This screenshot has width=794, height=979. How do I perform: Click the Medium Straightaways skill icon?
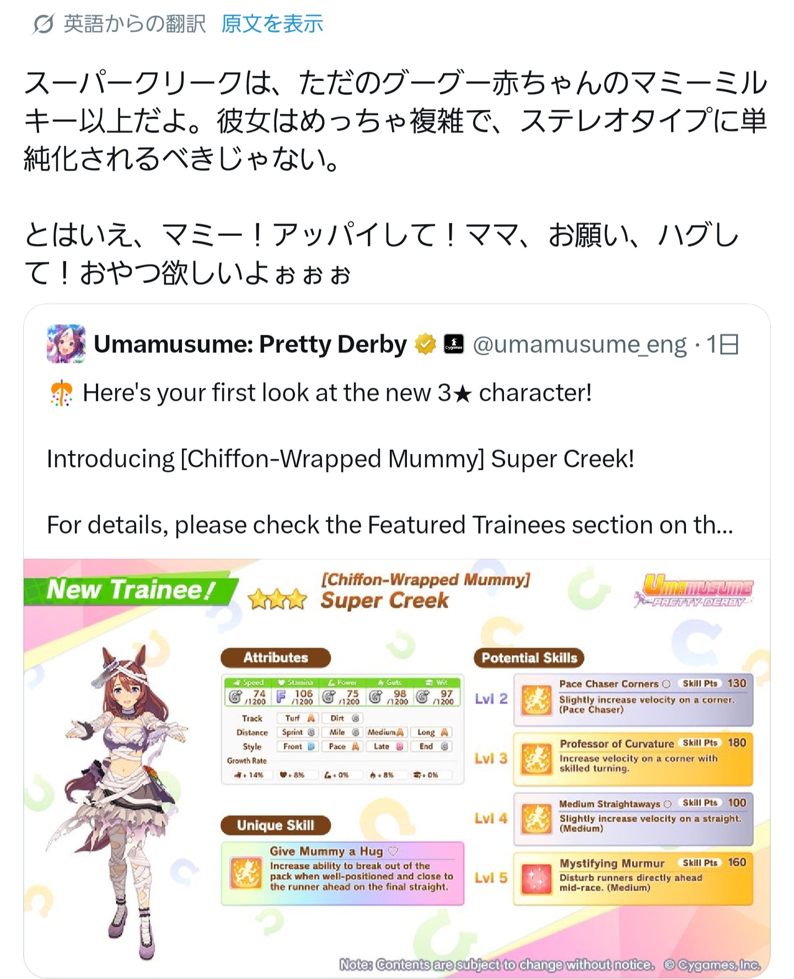tap(537, 819)
